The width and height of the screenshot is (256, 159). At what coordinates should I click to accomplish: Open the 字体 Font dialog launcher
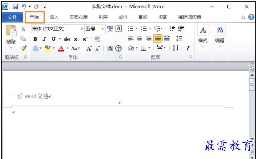120,57
